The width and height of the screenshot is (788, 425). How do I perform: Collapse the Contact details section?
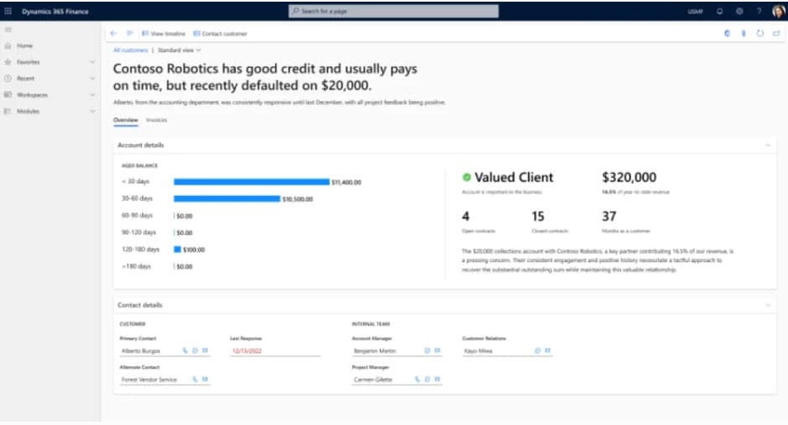coord(768,305)
